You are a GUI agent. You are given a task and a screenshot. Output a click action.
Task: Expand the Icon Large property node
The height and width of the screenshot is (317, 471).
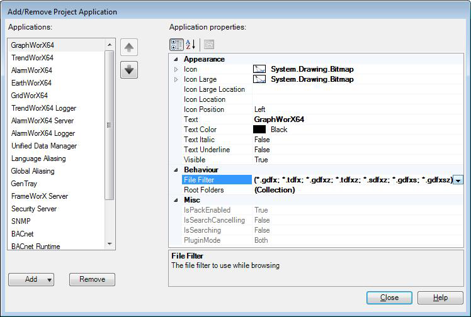click(x=176, y=79)
